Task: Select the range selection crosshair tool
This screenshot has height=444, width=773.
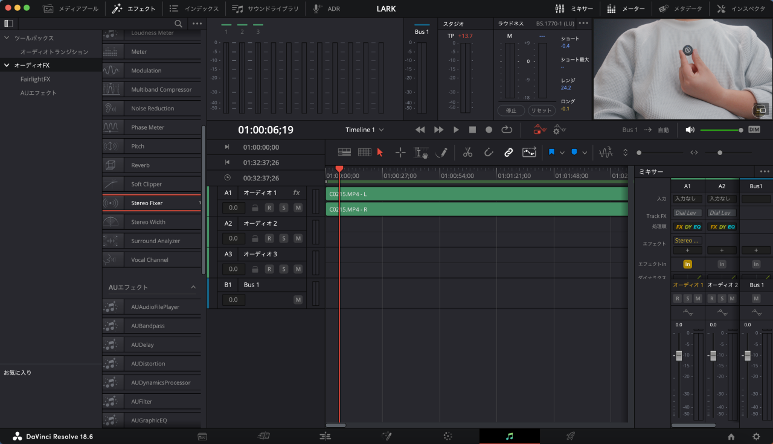Action: tap(400, 153)
